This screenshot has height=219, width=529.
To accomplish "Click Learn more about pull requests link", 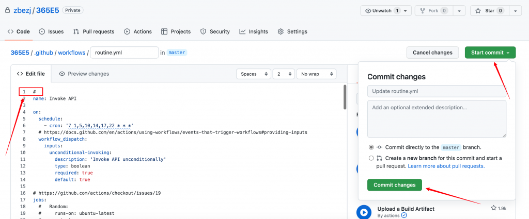I will pos(446,166).
